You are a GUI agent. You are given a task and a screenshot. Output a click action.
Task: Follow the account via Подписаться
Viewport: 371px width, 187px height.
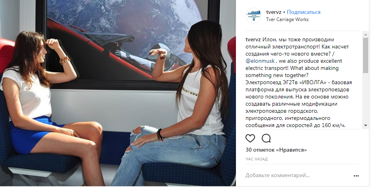[x=303, y=12]
